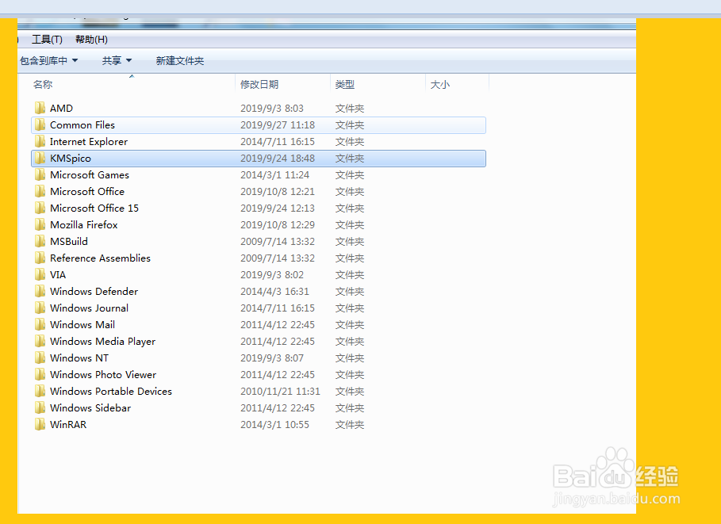Image resolution: width=721 pixels, height=524 pixels.
Task: Select the Windows Journal folder name
Action: (89, 308)
